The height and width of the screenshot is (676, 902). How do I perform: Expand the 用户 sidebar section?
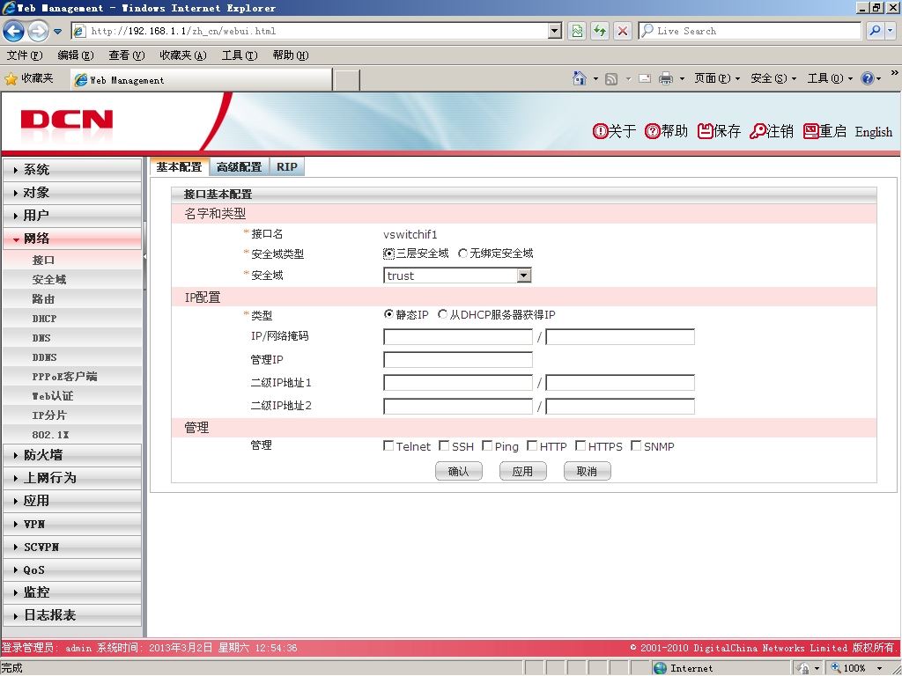coord(72,216)
